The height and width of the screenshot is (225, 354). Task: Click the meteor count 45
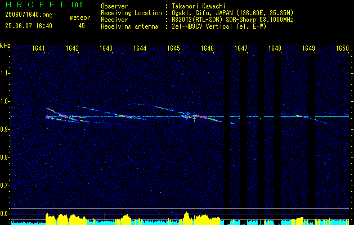pos(82,26)
